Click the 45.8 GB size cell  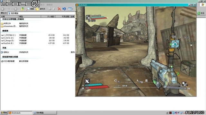51,35
